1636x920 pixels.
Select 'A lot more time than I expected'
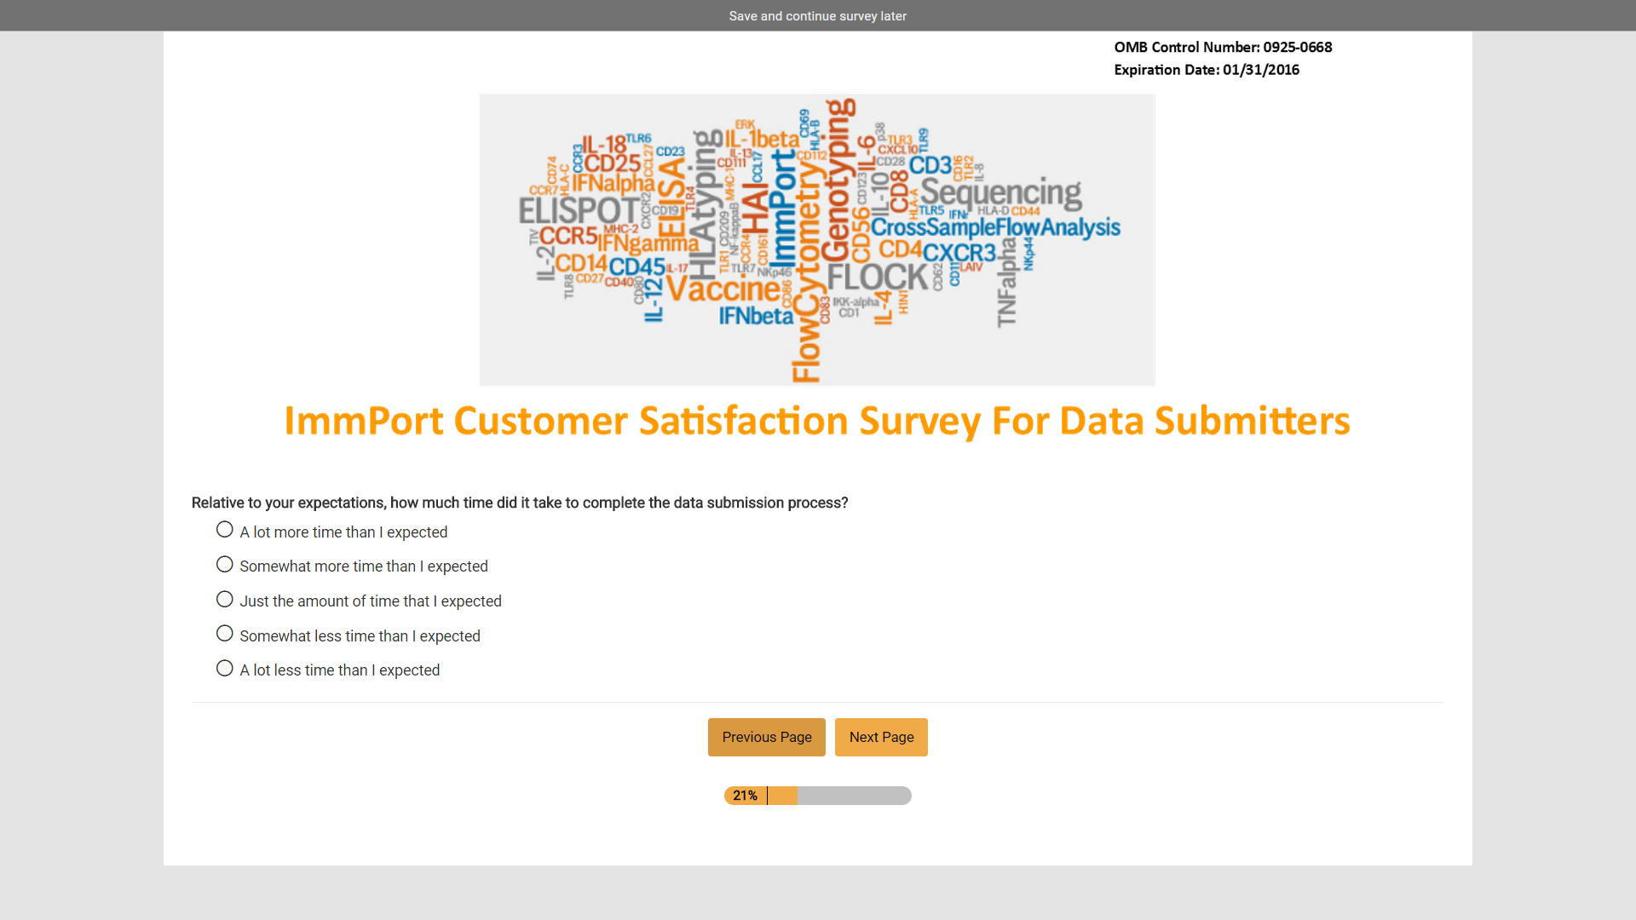tap(225, 530)
